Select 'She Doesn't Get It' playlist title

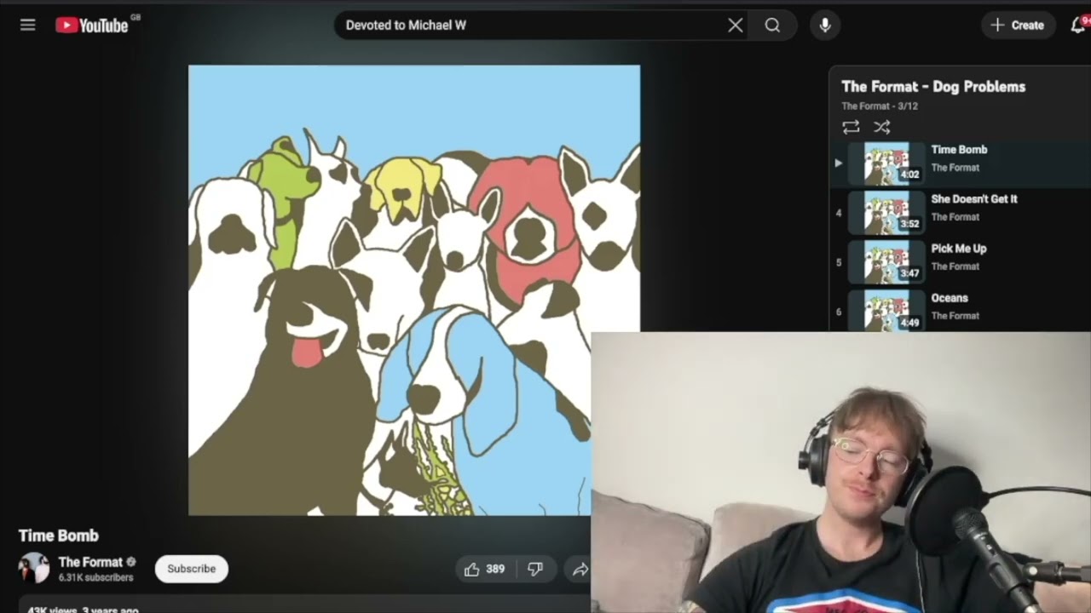point(974,199)
